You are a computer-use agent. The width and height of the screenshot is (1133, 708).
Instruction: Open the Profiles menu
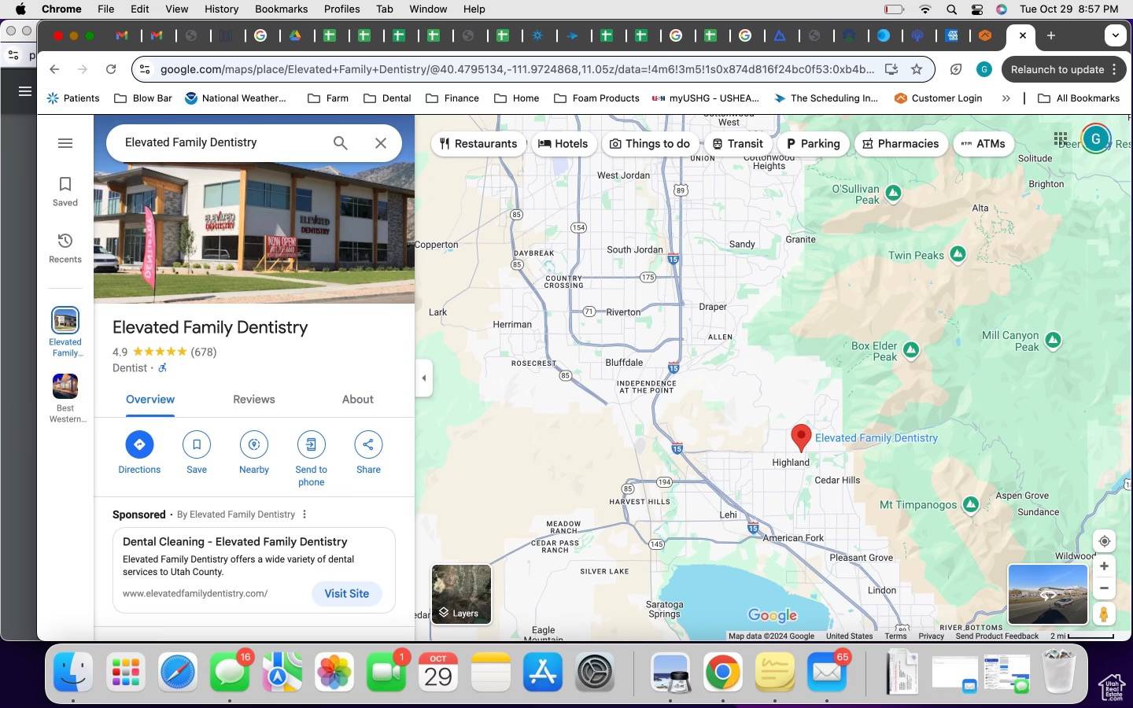(341, 9)
